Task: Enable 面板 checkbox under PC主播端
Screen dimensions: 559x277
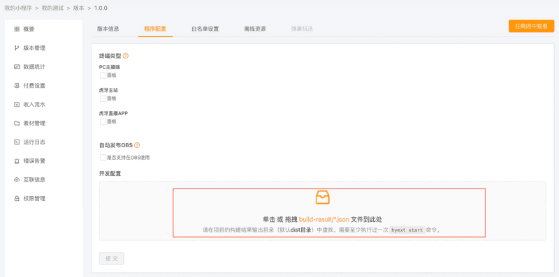Action: [x=103, y=75]
